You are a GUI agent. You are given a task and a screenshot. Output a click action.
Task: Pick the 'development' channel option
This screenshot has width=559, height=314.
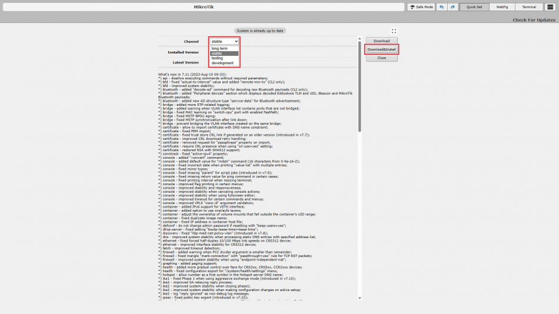click(x=222, y=63)
